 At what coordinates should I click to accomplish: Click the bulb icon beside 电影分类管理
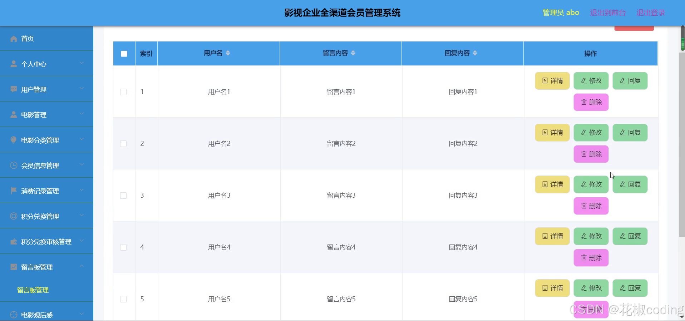tap(14, 140)
